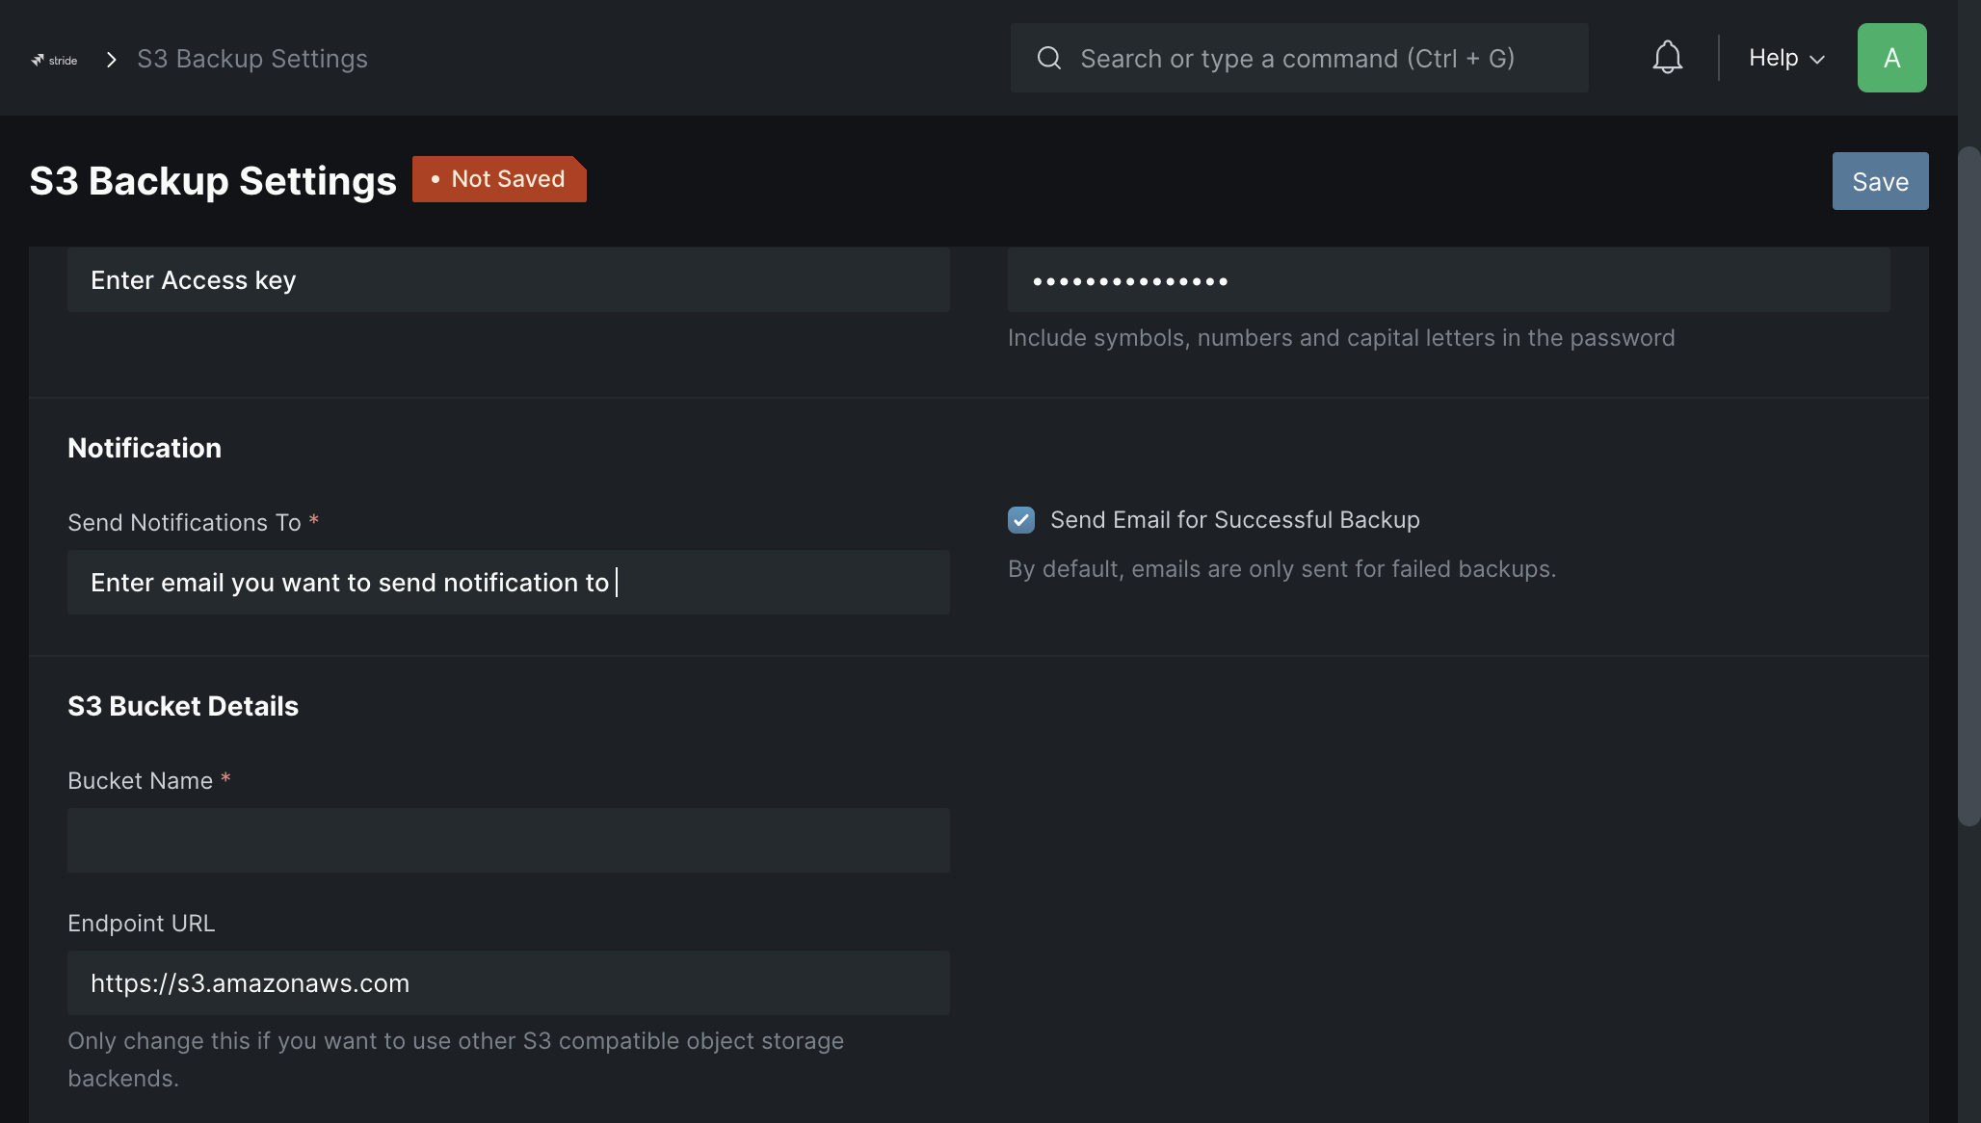Focus the search command bar
1981x1123 pixels.
pyautogui.click(x=1299, y=58)
